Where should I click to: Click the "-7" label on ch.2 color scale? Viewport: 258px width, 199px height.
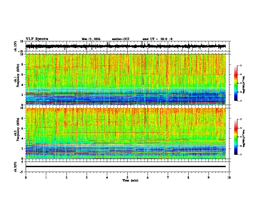pyautogui.click(x=240, y=154)
